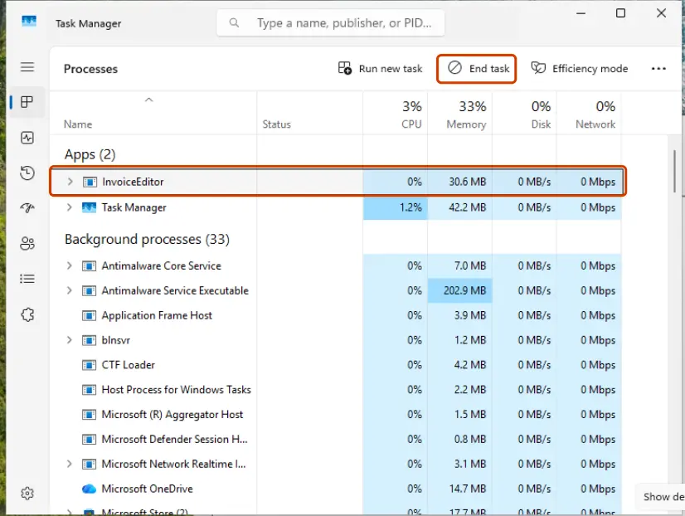Image resolution: width=685 pixels, height=516 pixels.
Task: Open the Details list icon in sidebar
Action: [27, 279]
